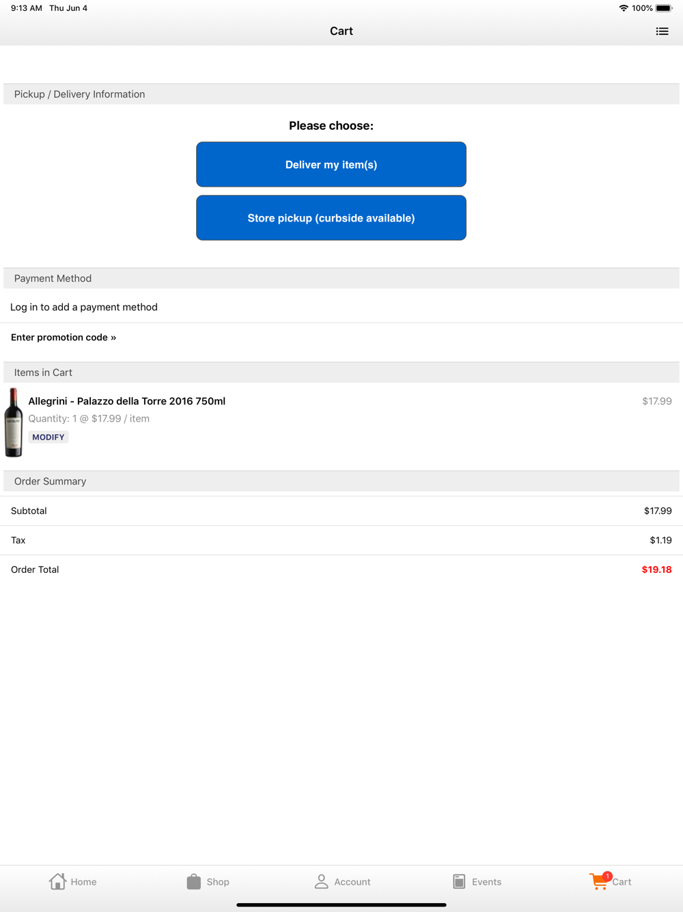The width and height of the screenshot is (683, 912).
Task: Tap the orange Cart icon with badge
Action: (x=600, y=881)
